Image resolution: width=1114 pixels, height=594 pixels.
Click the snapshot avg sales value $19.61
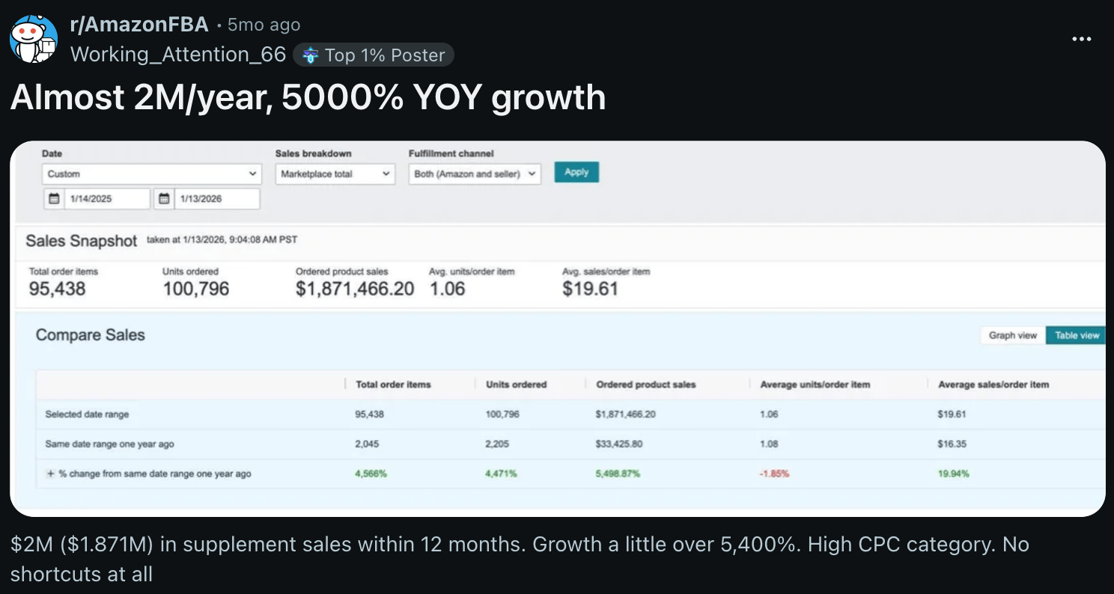coord(590,289)
